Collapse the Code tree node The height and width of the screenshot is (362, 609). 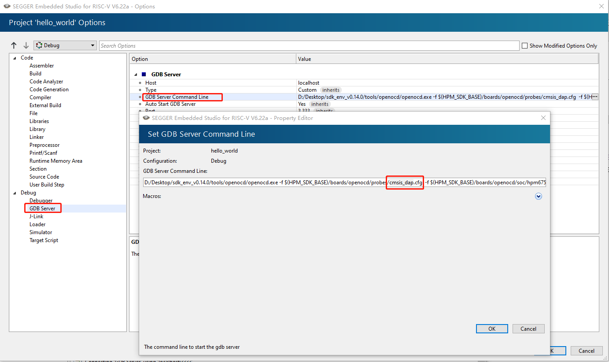click(14, 58)
